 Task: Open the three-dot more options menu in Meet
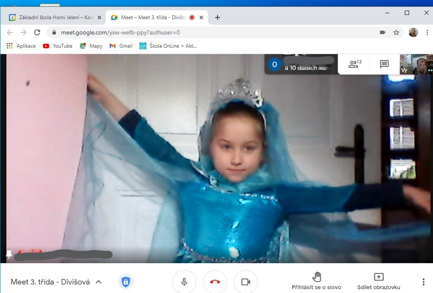click(x=423, y=282)
